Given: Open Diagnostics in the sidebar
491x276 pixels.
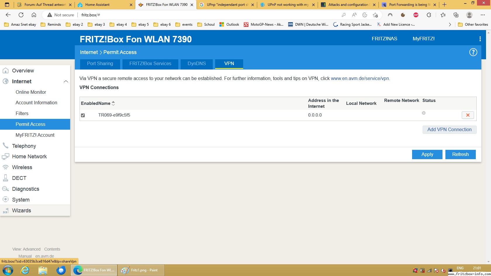Looking at the screenshot, I should (x=25, y=189).
